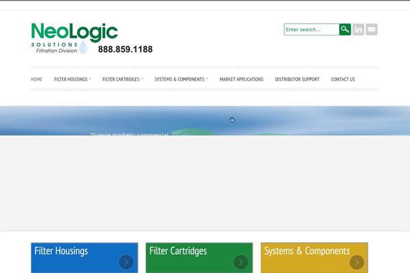This screenshot has width=410, height=273.
Task: Open the blue Filter Housings card
Action: 85,258
